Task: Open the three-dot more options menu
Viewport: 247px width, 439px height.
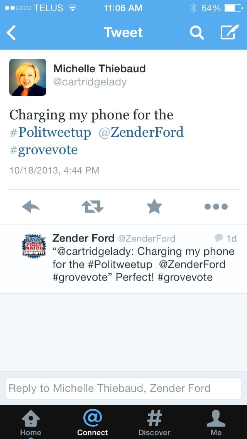Action: [x=216, y=207]
